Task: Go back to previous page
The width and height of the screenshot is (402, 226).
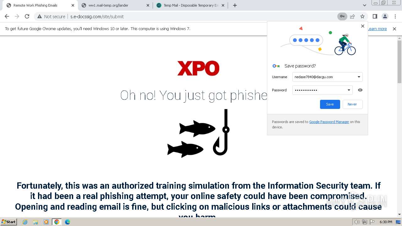Action: 7,16
